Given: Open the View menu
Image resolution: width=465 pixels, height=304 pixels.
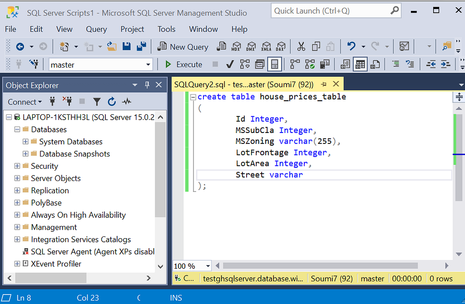Looking at the screenshot, I should [x=64, y=29].
